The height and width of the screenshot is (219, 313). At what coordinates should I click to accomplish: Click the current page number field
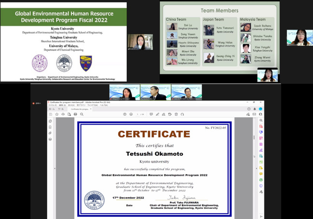pyautogui.click(x=137, y=114)
